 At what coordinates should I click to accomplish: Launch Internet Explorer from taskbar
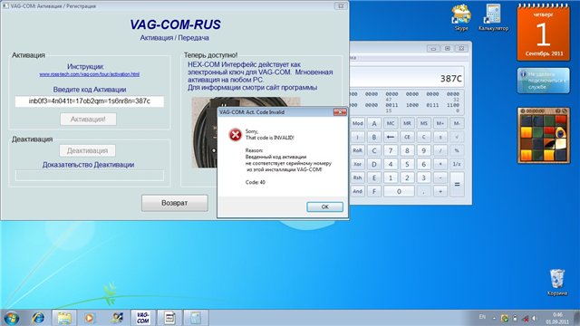point(38,318)
